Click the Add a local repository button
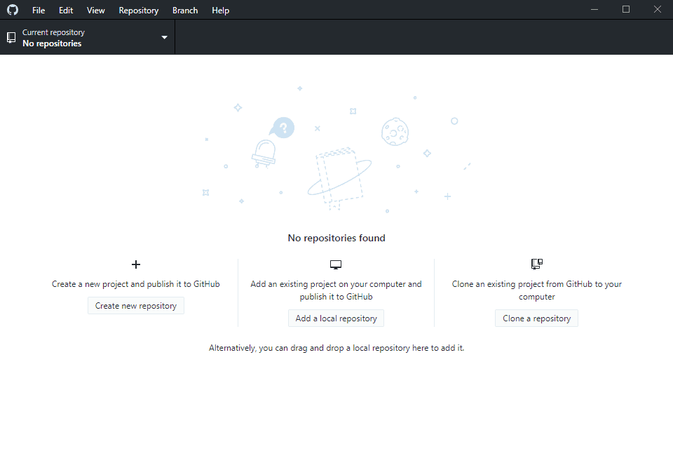This screenshot has width=673, height=463. 336,318
